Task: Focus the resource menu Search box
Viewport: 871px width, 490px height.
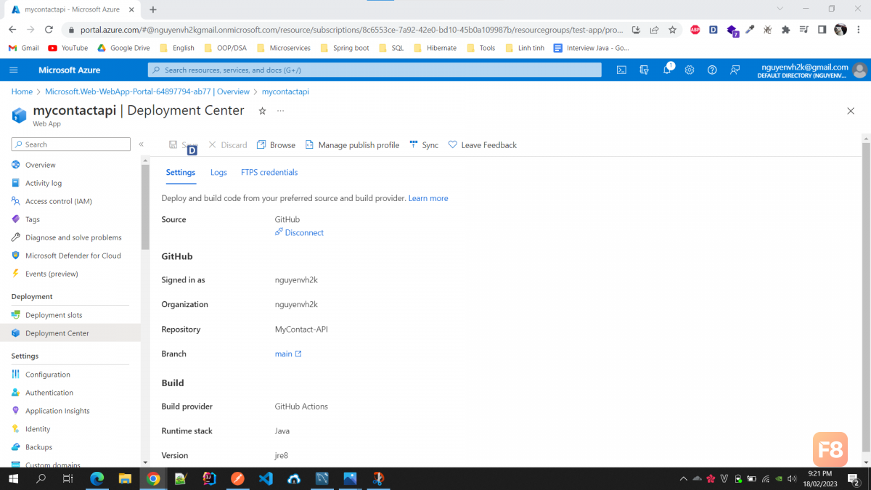Action: coord(71,144)
